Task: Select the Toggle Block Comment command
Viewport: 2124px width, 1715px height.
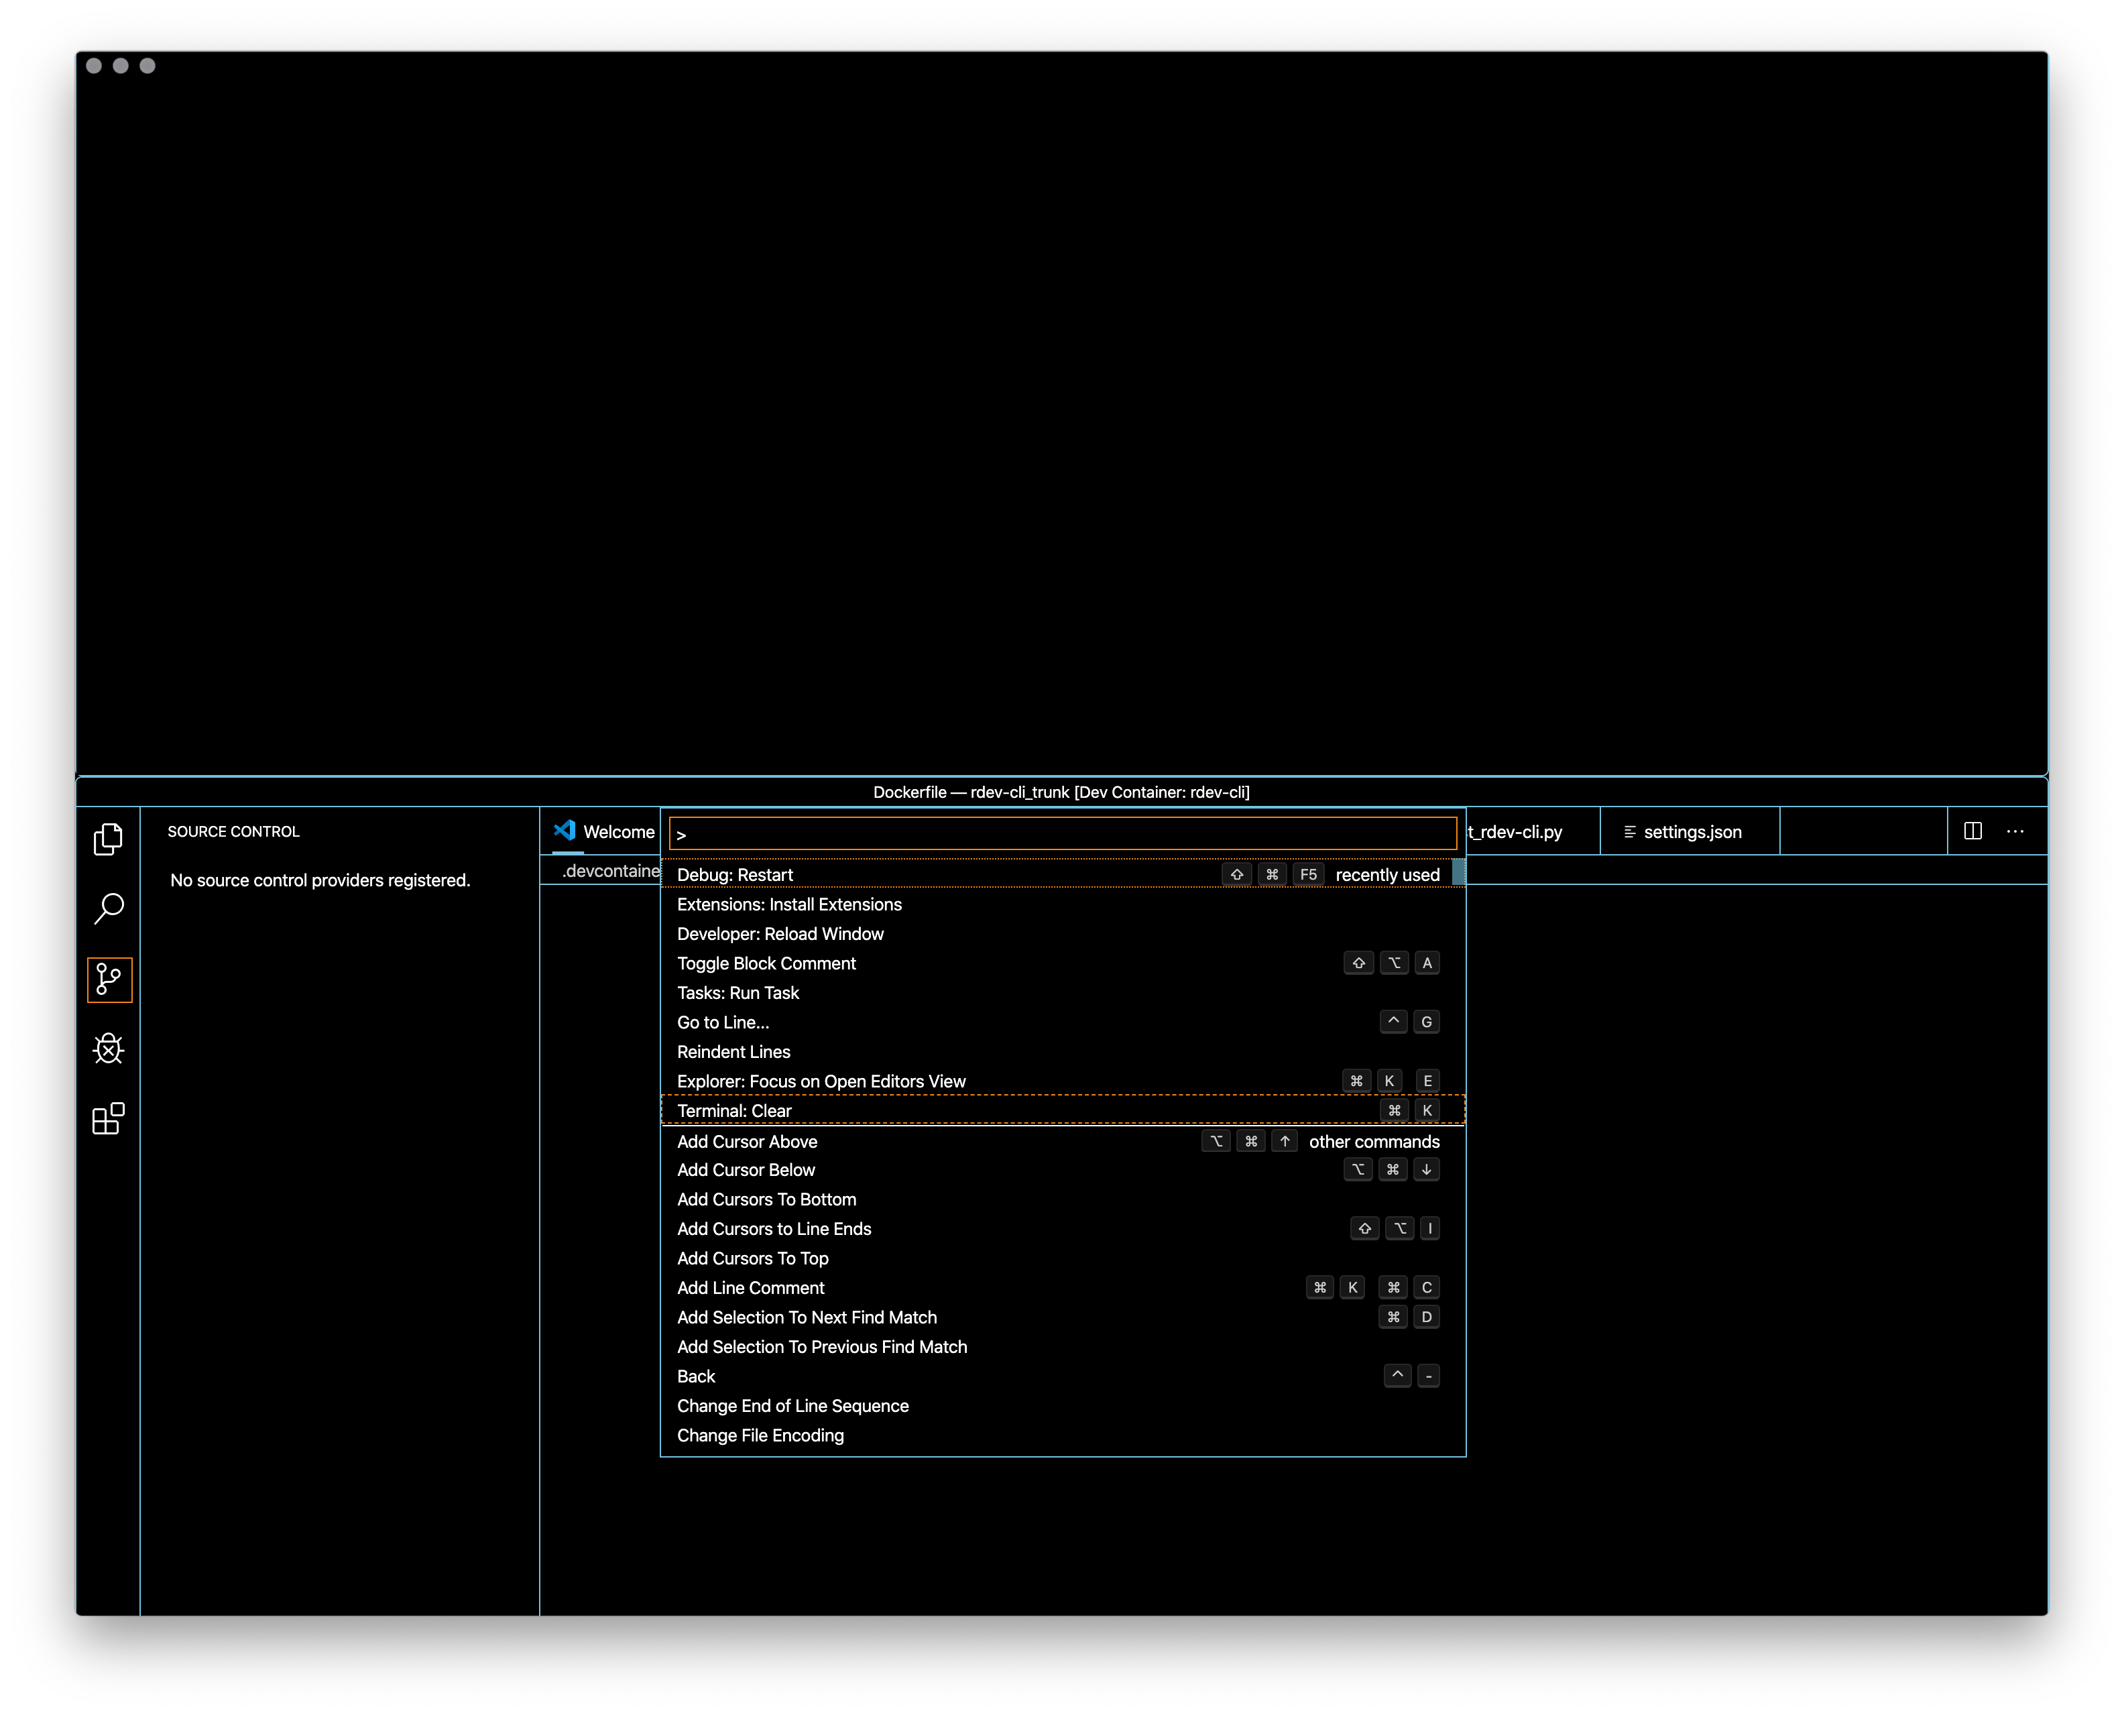Action: (x=766, y=963)
